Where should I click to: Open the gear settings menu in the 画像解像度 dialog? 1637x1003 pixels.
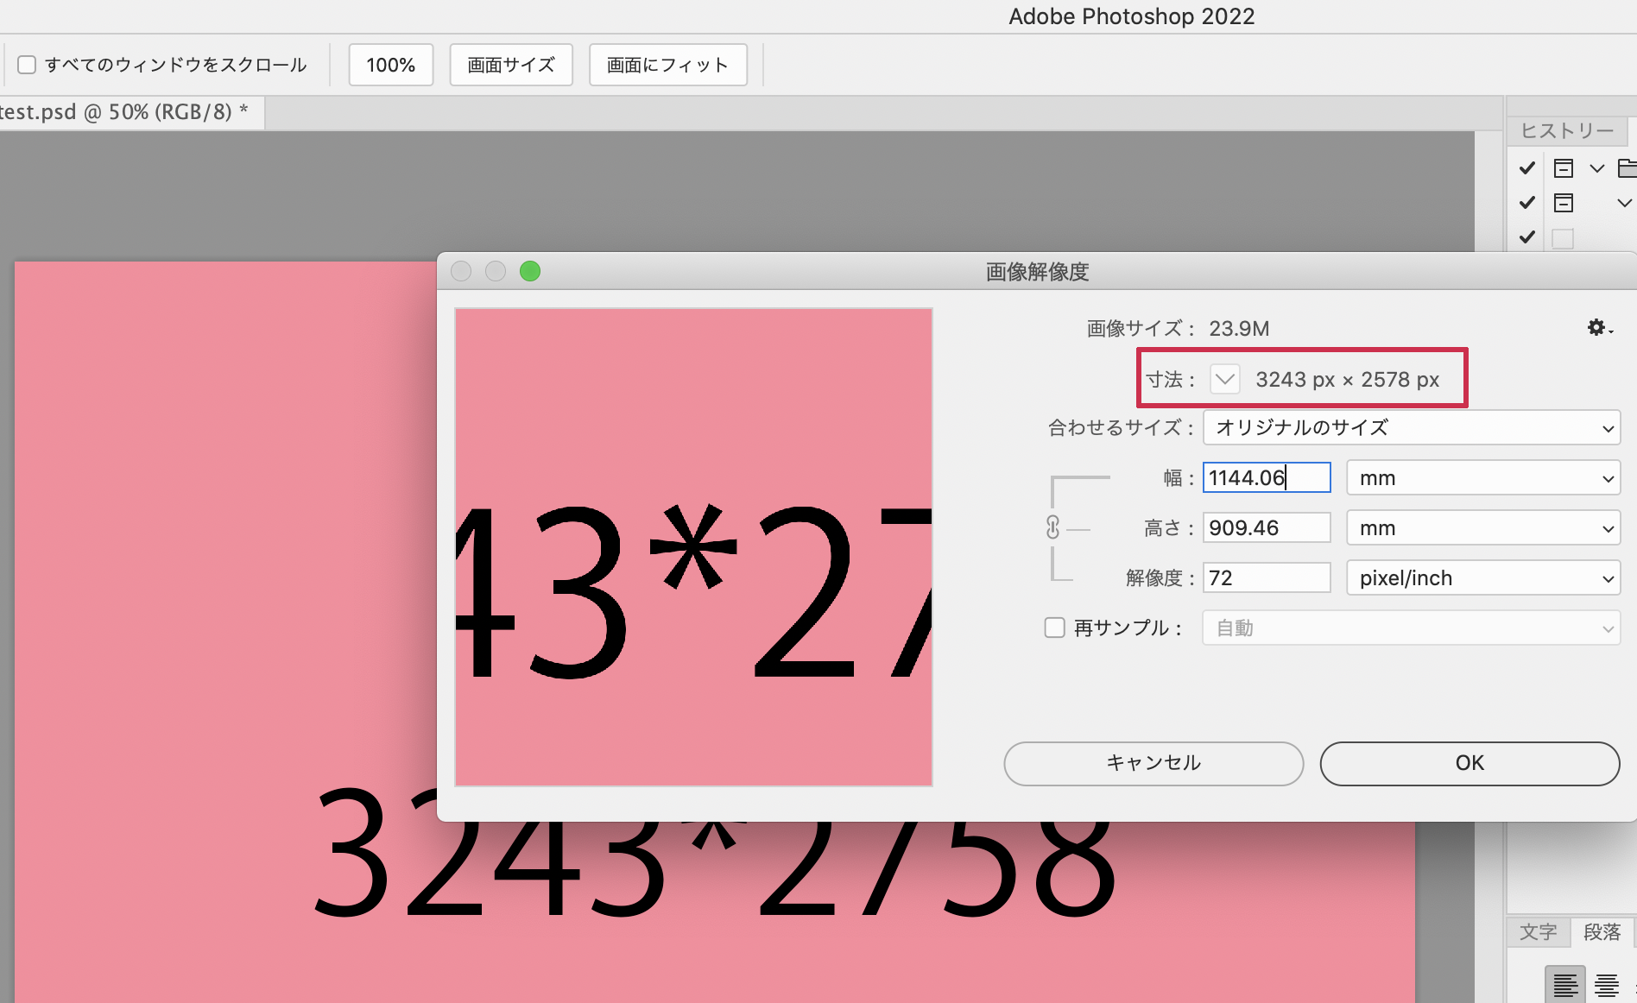point(1599,328)
